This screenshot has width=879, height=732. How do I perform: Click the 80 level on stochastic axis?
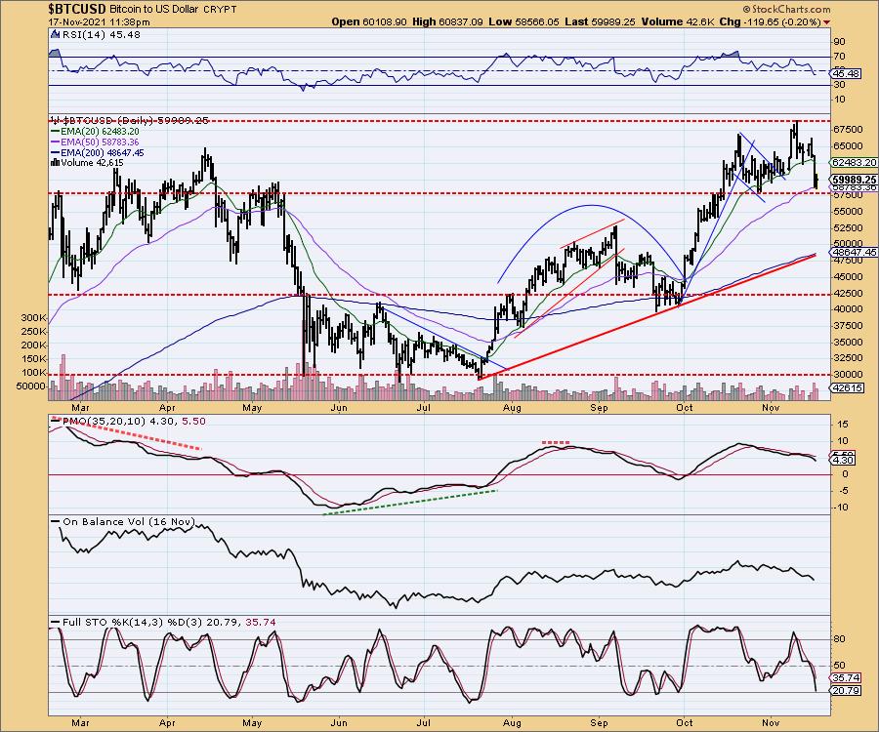coord(839,639)
